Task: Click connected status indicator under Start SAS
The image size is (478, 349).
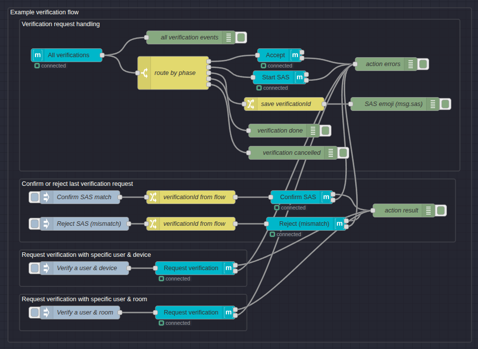Action: 272,88
